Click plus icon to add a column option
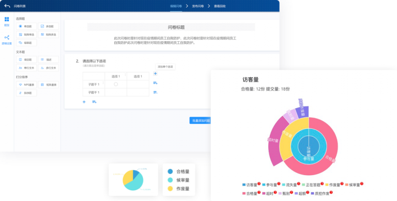The image size is (397, 201). [x=156, y=74]
